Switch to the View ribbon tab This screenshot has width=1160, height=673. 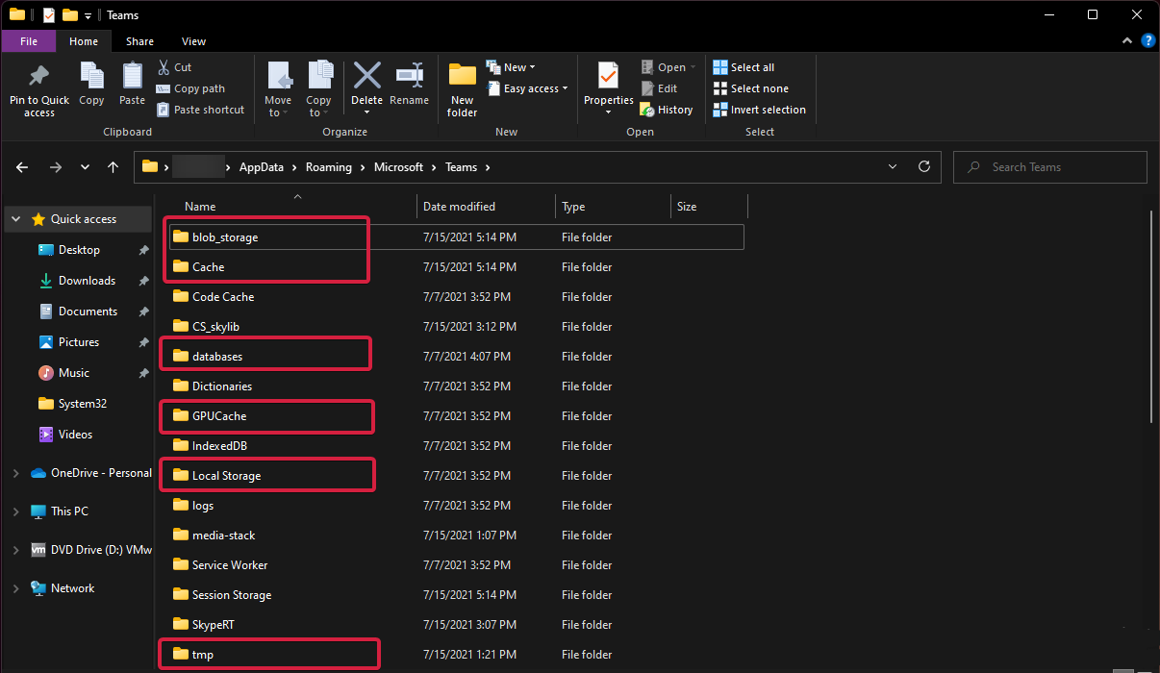click(193, 41)
